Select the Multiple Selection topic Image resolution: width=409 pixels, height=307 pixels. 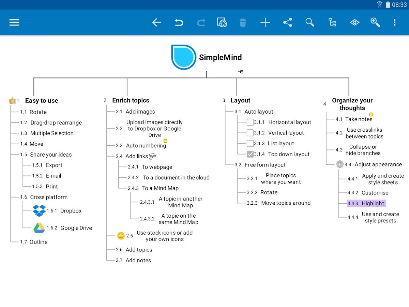pyautogui.click(x=52, y=133)
